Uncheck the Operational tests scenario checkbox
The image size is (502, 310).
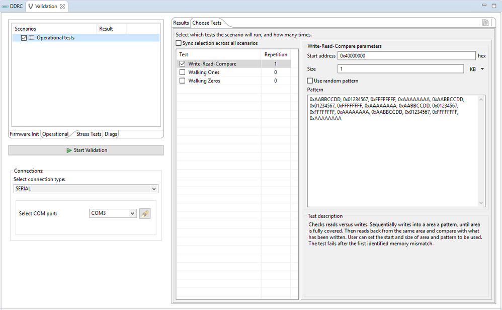coord(24,38)
